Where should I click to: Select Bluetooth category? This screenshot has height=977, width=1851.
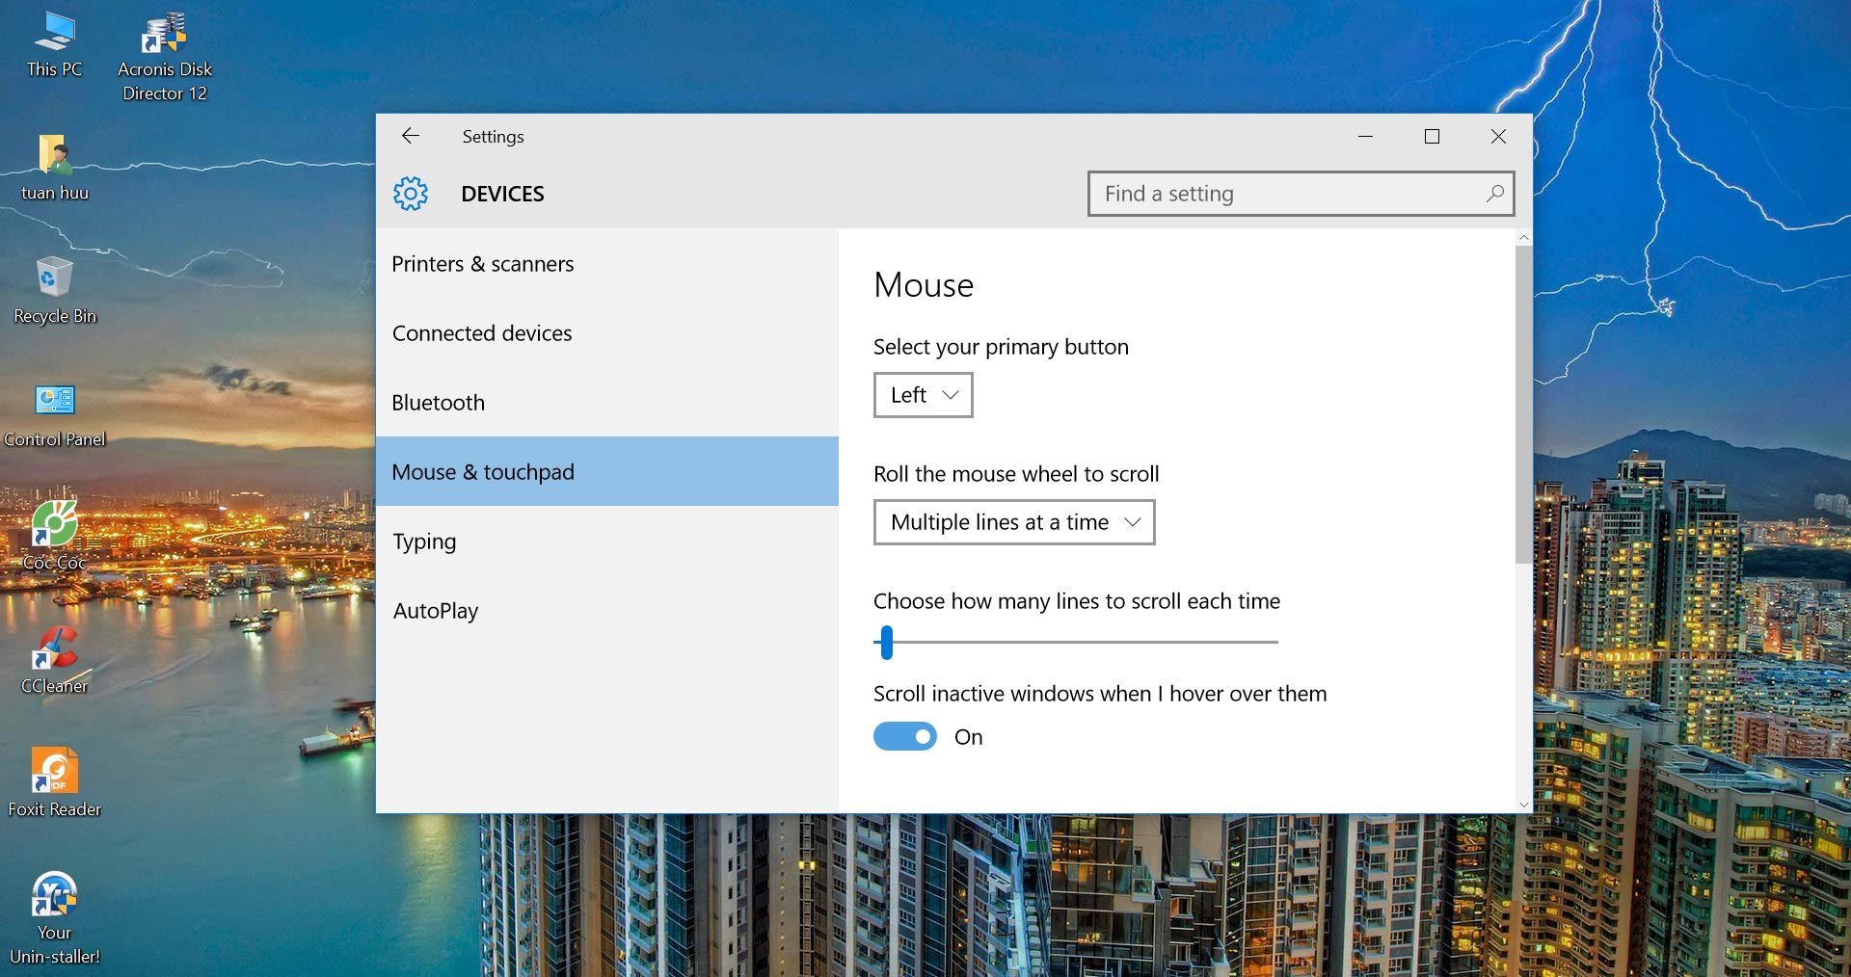(607, 403)
